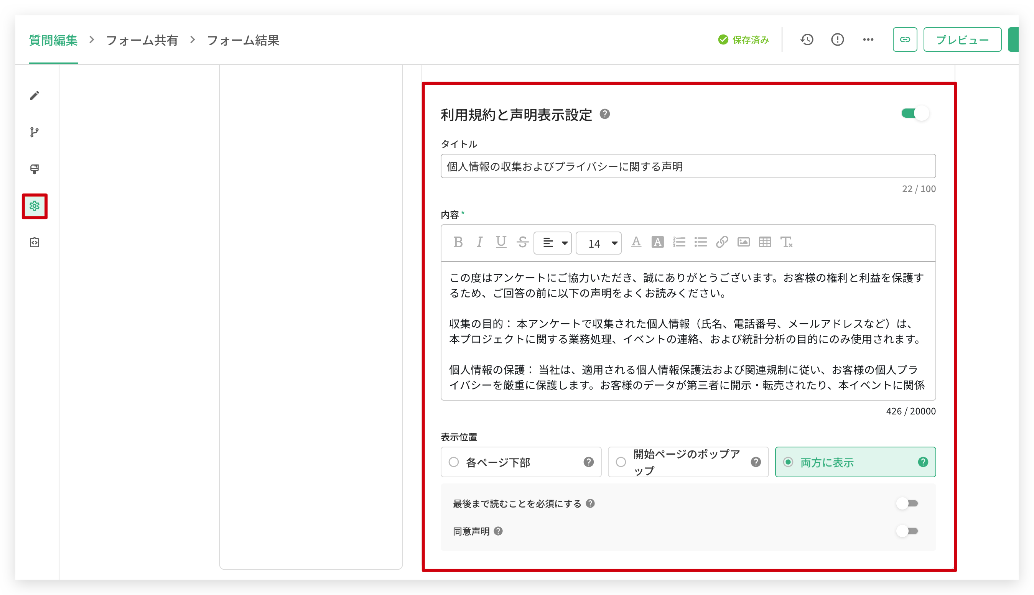Open the font size 14 dropdown
This screenshot has height=595, width=1034.
point(599,243)
